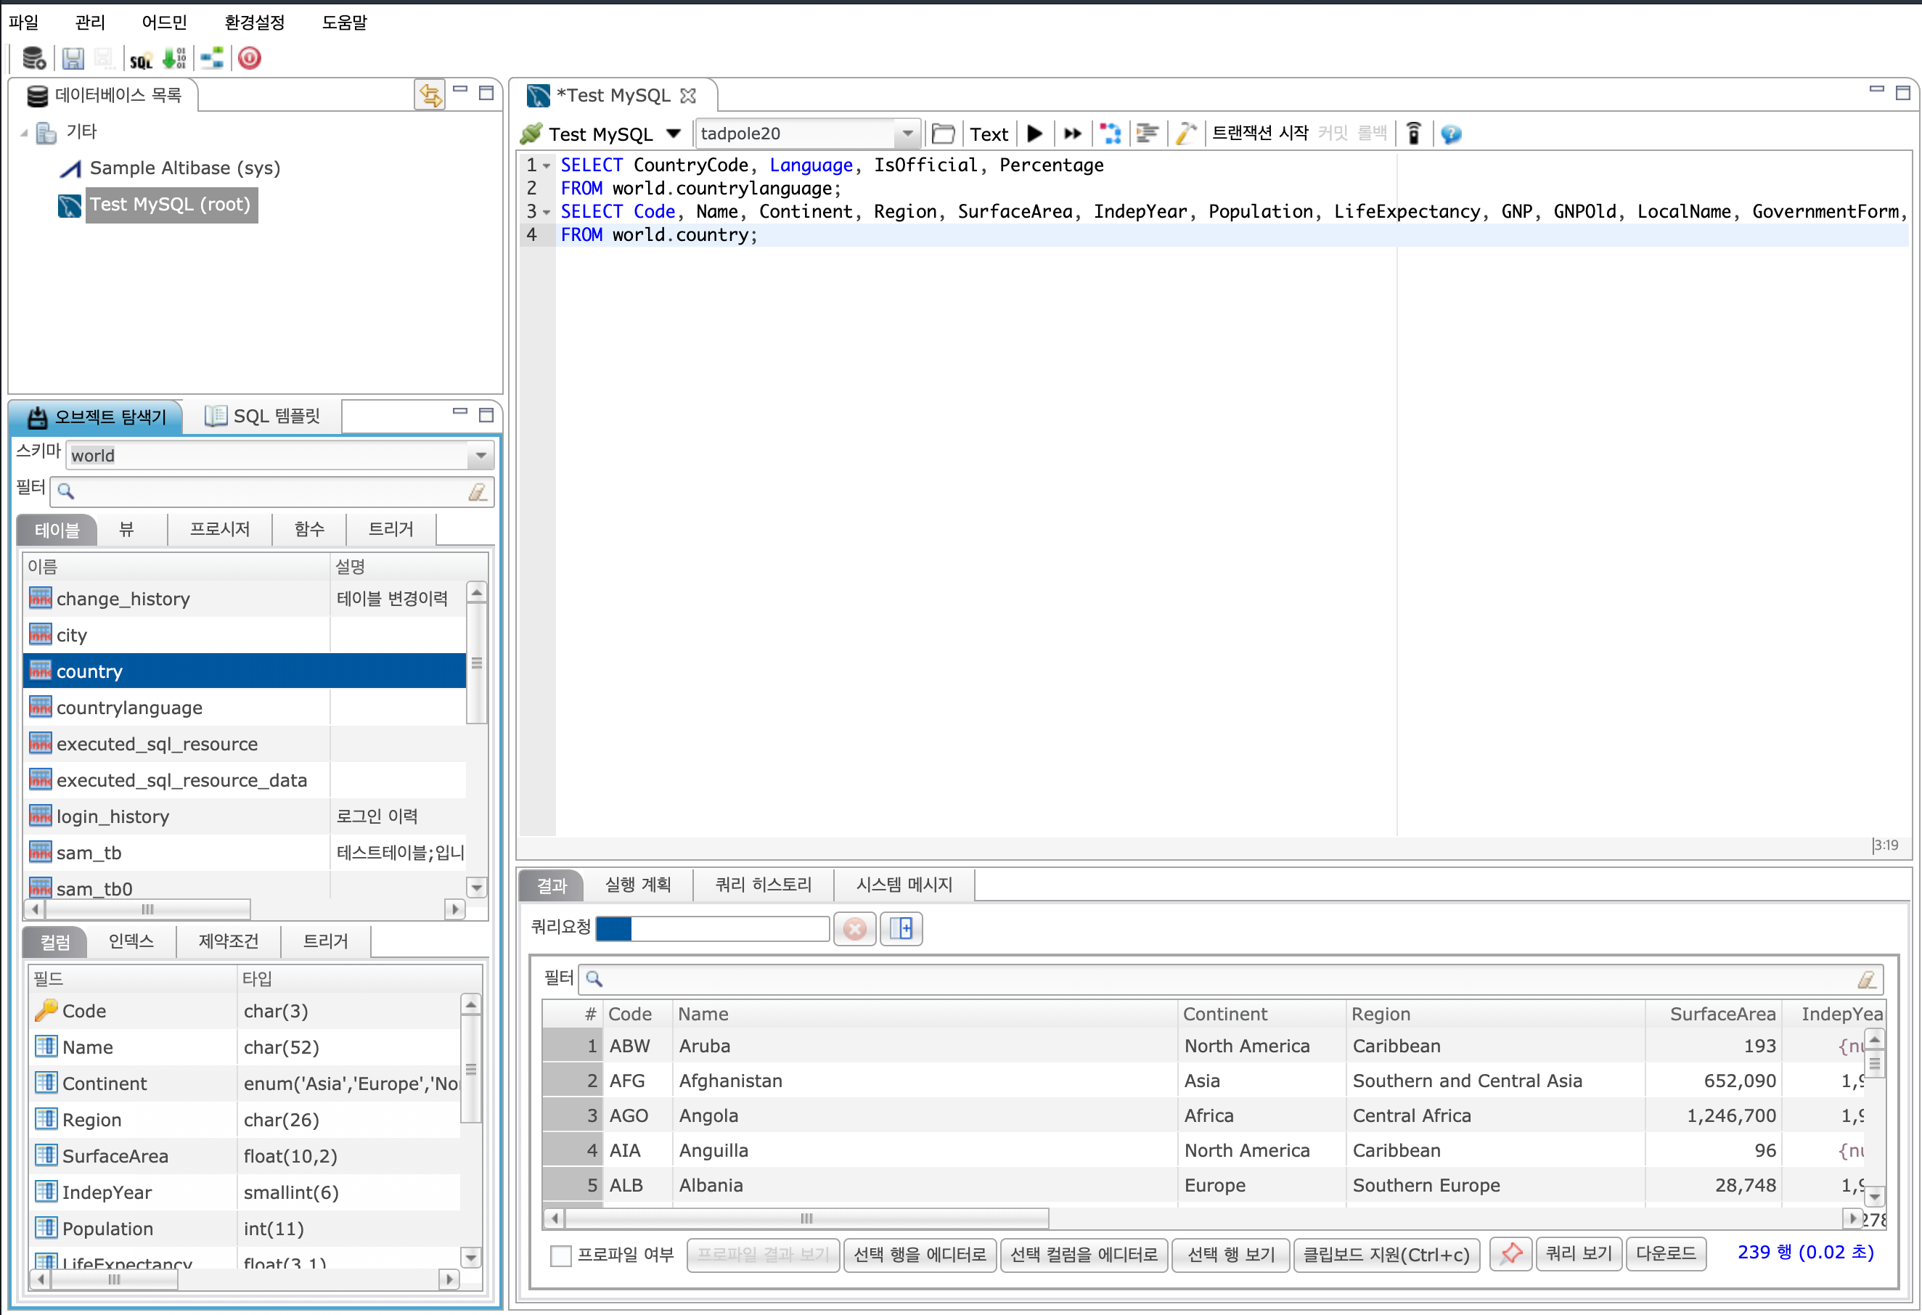This screenshot has width=1922, height=1315.
Task: Click the 쿼리요청 progress bar
Action: [712, 929]
